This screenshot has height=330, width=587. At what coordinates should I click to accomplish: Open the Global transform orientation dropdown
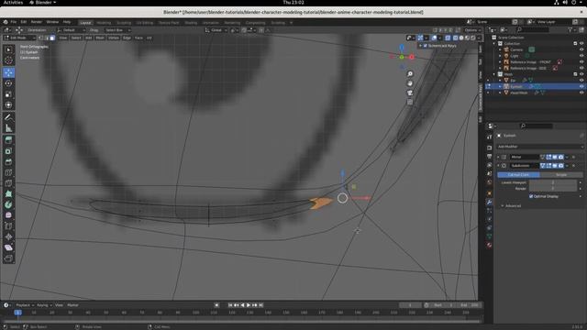pyautogui.click(x=216, y=30)
